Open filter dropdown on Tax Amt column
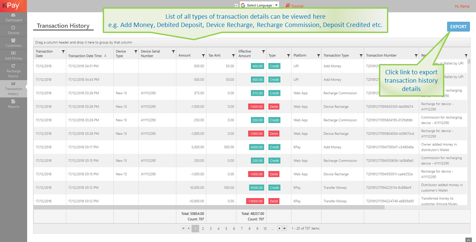 click(x=233, y=56)
